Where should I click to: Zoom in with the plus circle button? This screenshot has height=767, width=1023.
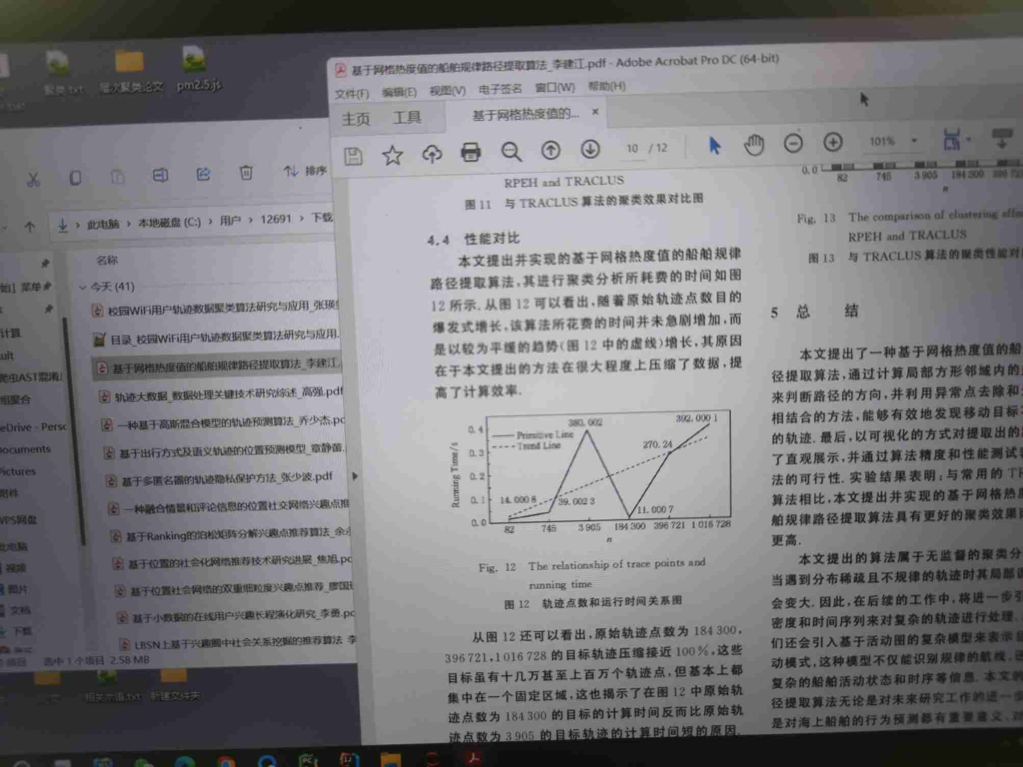pos(833,142)
